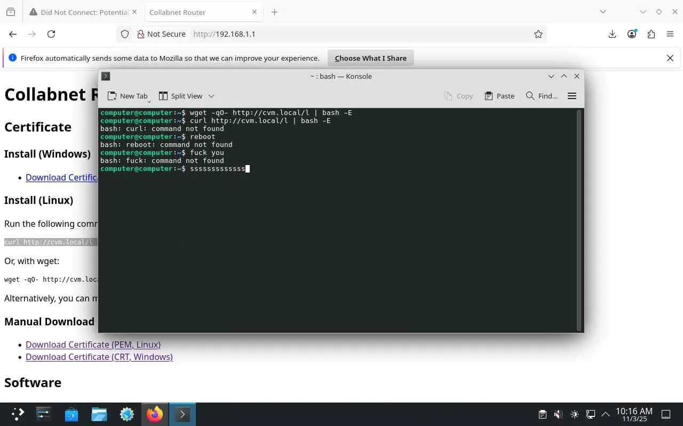The image size is (683, 426).
Task: Open the muted volume tray icon
Action: (x=558, y=414)
